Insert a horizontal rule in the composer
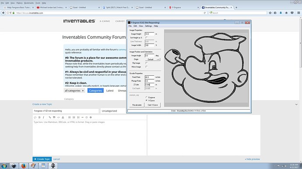302x169 pixels. click(82, 117)
